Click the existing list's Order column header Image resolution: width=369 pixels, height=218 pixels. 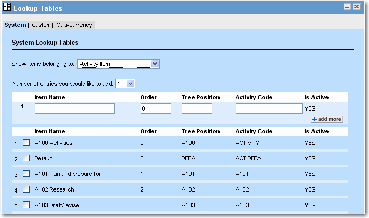click(148, 131)
